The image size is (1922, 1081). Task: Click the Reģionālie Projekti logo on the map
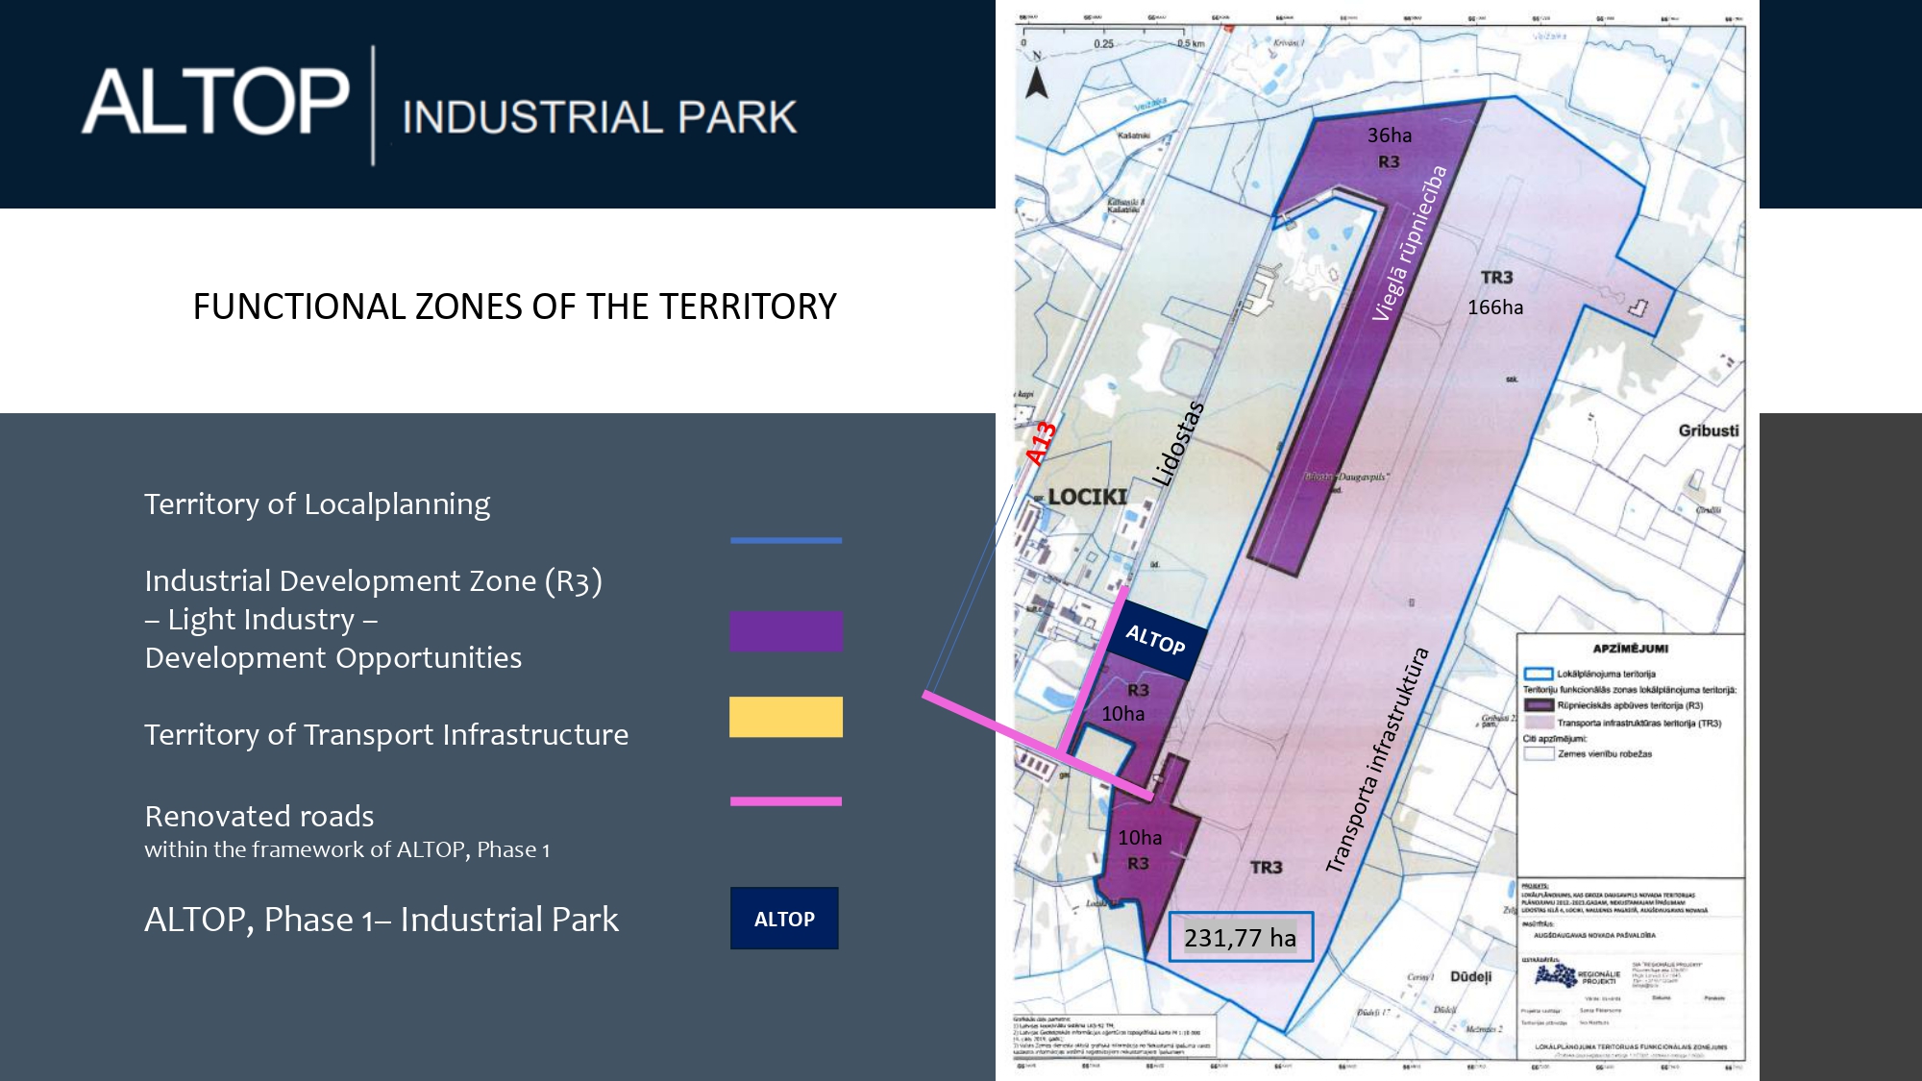pos(1578,976)
